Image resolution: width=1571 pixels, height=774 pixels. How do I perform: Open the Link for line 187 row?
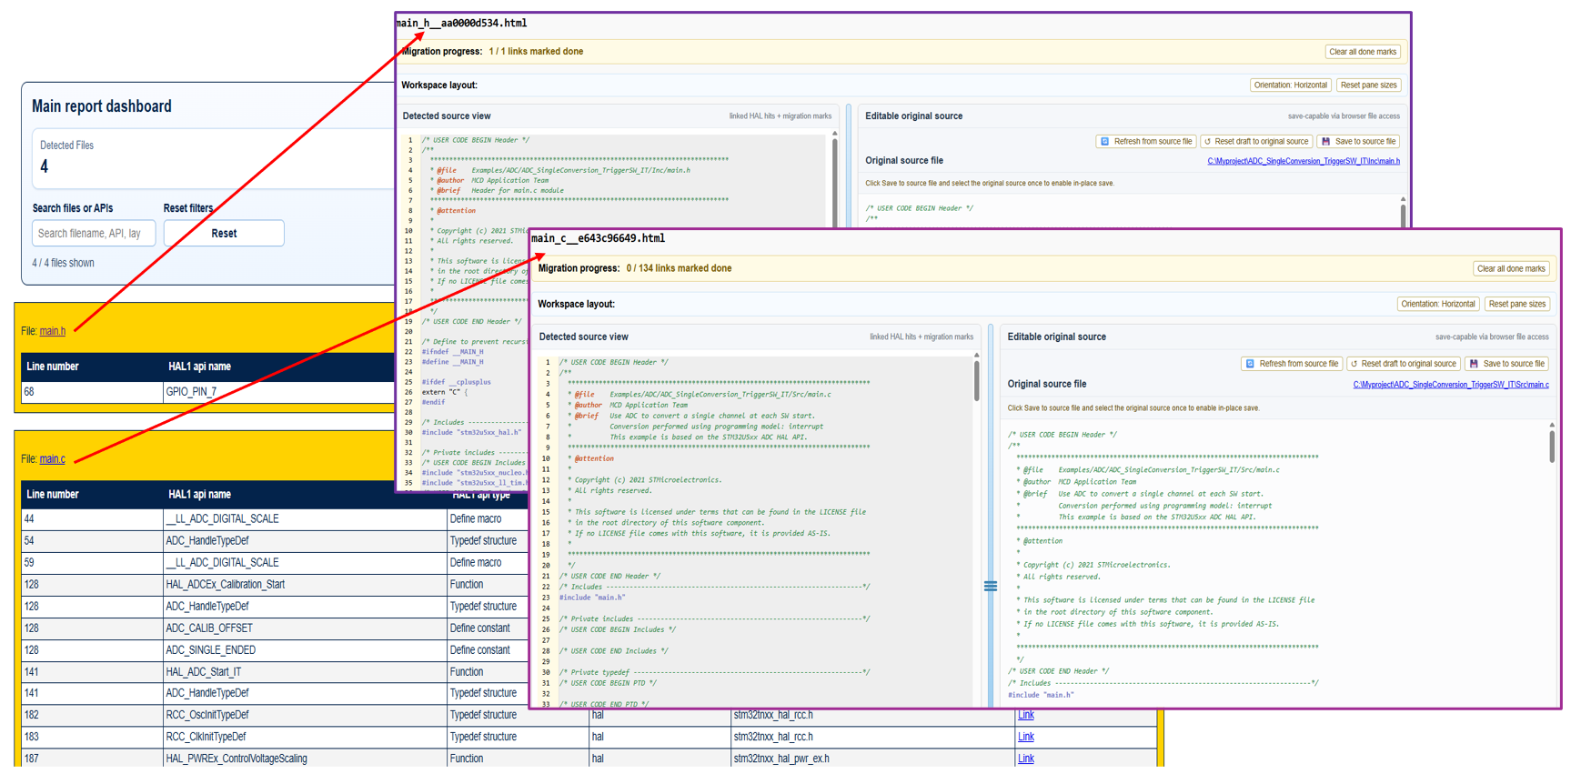click(1025, 759)
